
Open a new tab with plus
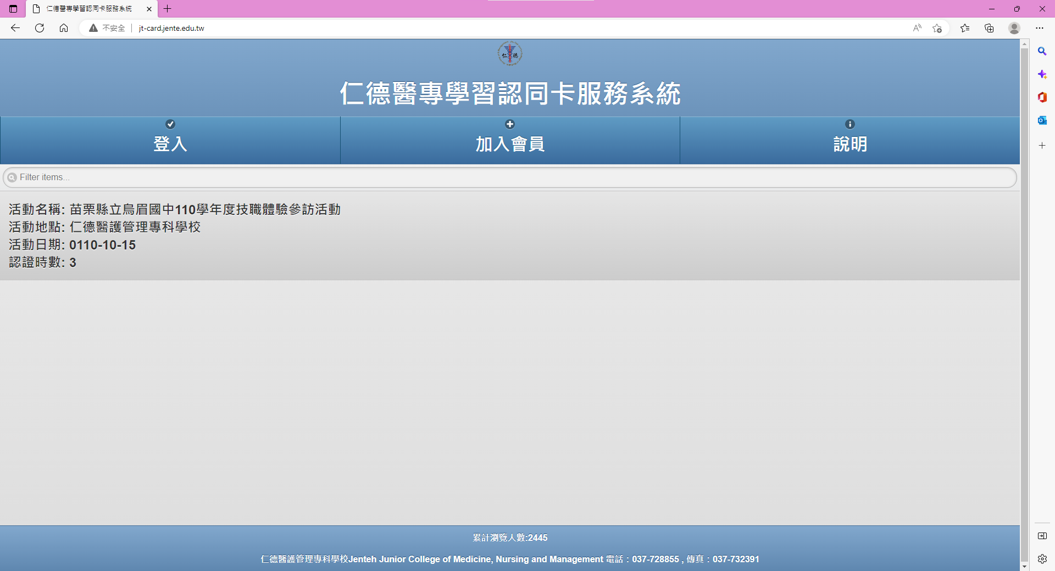(x=168, y=9)
